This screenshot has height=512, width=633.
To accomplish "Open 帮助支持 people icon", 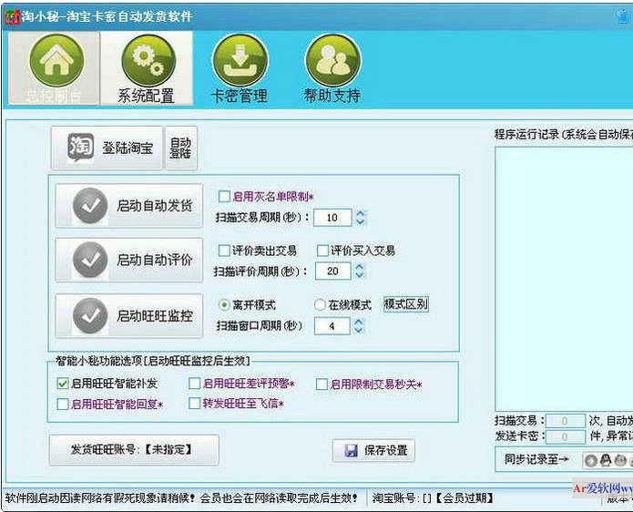I will [332, 60].
